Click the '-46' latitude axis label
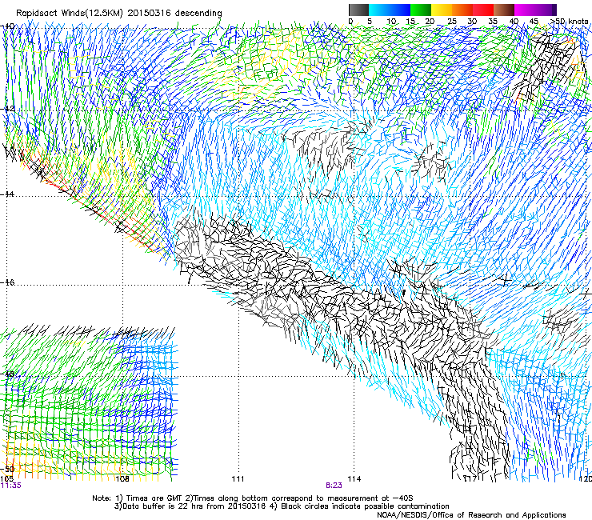 pos(8,282)
